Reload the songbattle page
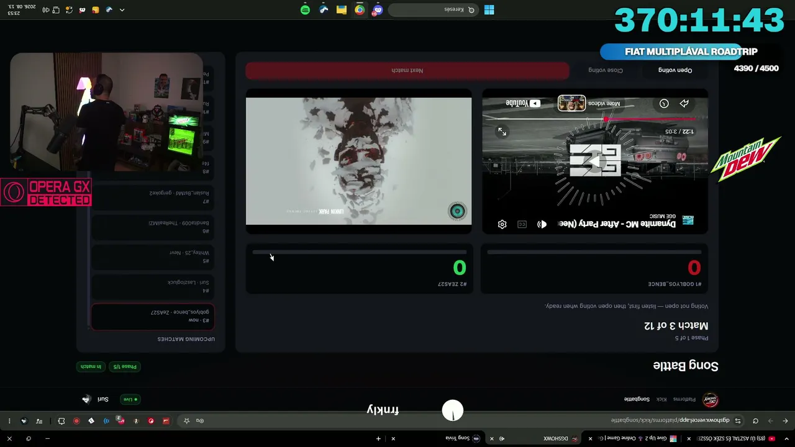Viewport: 795px width, 447px height. 755,421
